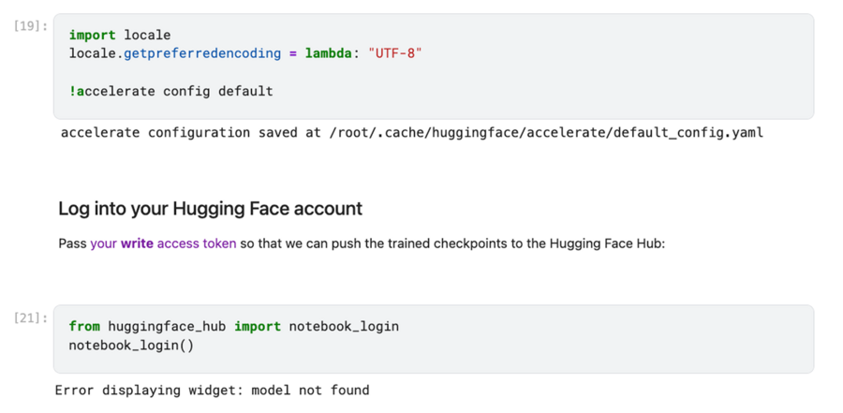Click the bold word "write" in the link
This screenshot has width=843, height=413.
pos(137,243)
